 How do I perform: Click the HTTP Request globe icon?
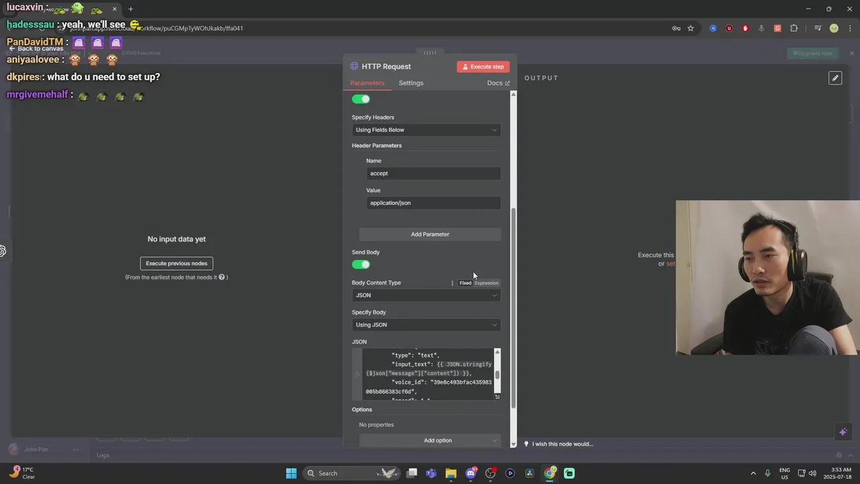(354, 67)
